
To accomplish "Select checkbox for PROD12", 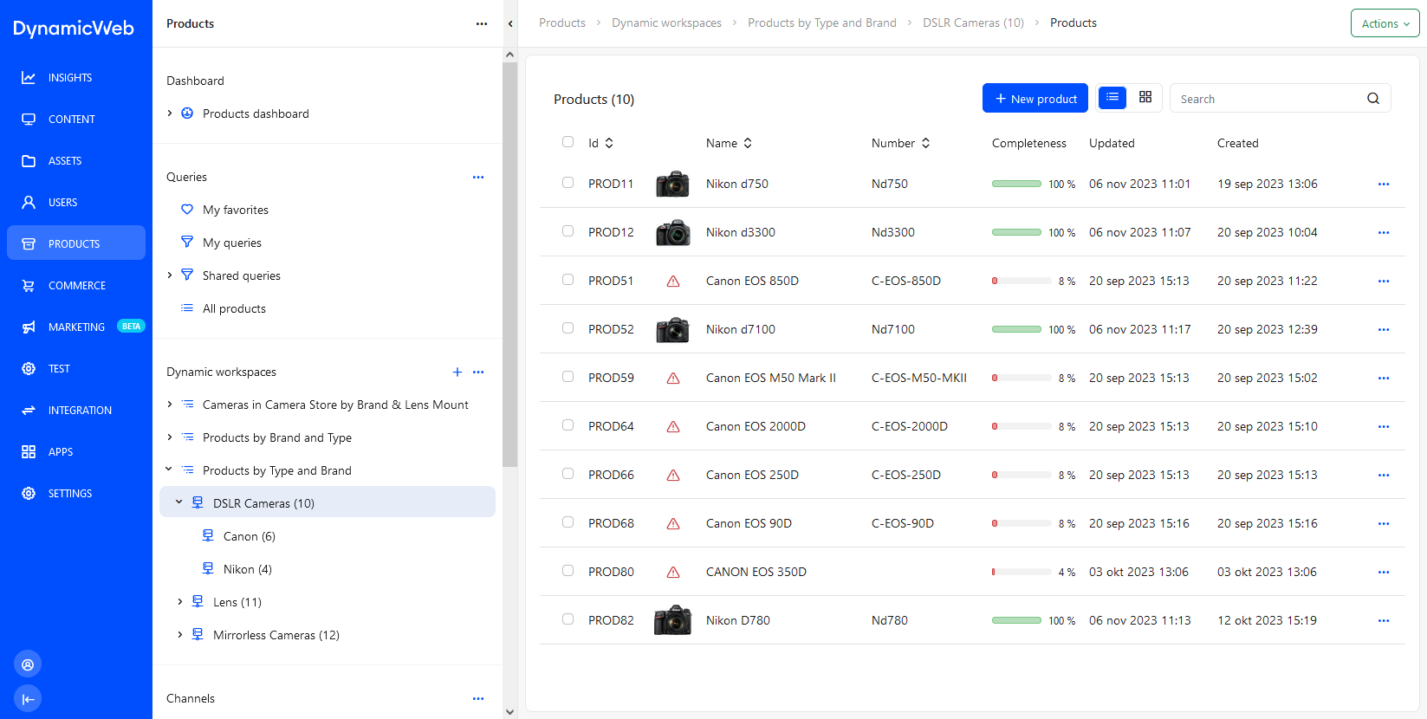I will [568, 231].
